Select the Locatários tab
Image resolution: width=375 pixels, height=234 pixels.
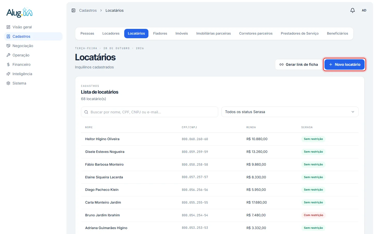point(136,34)
